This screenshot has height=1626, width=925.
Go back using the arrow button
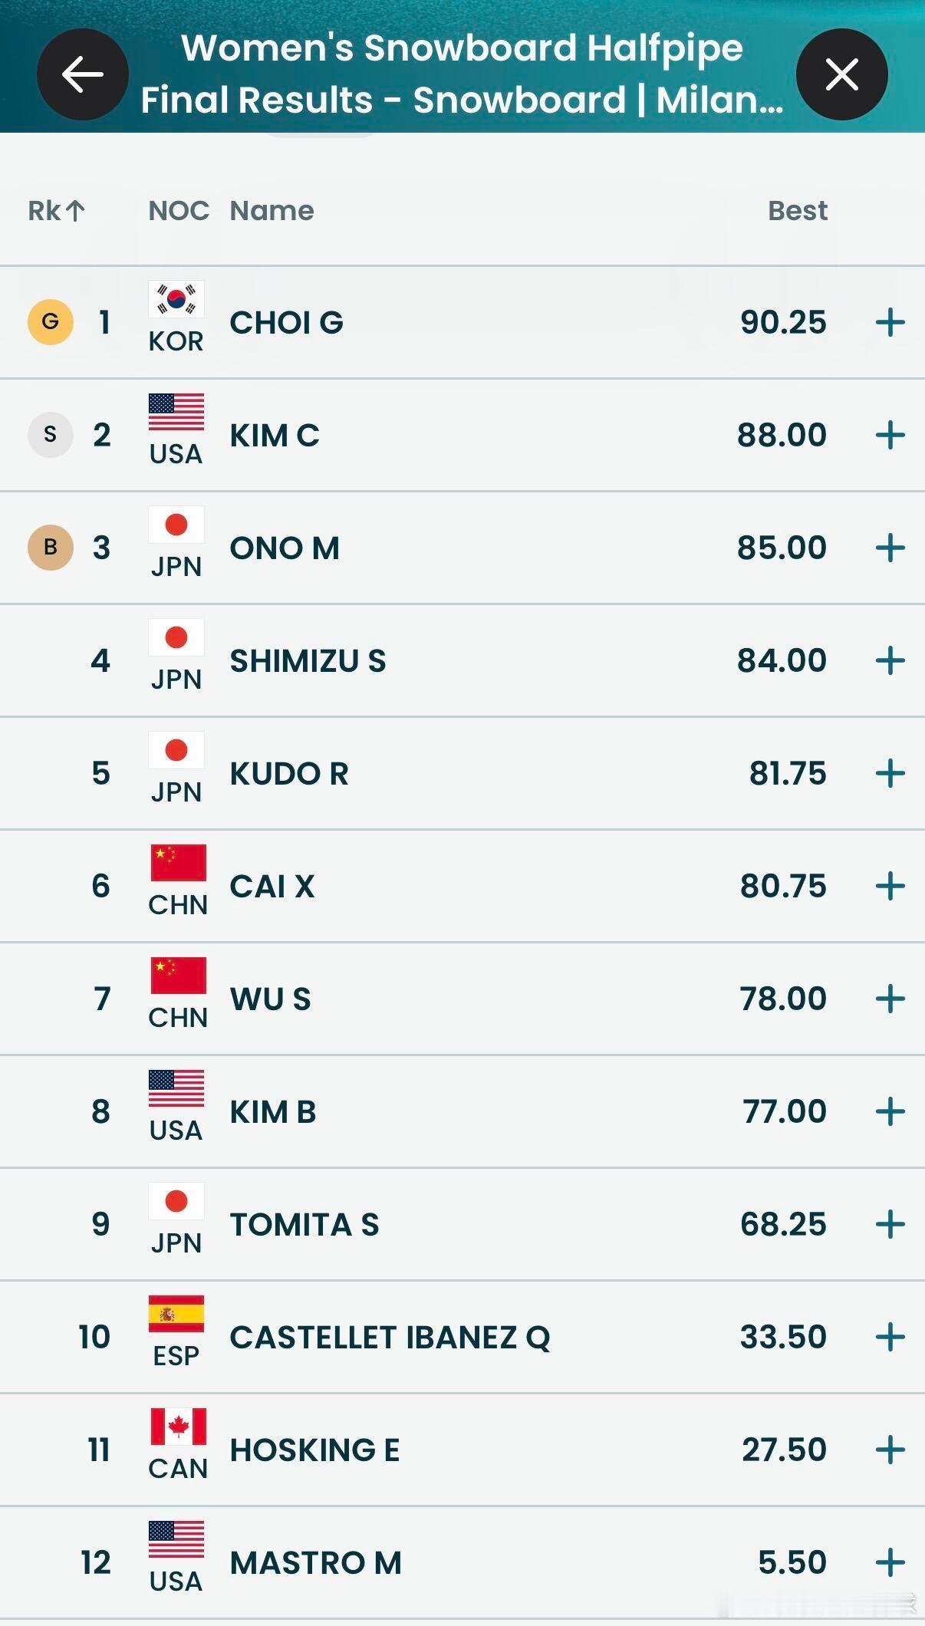(x=83, y=74)
